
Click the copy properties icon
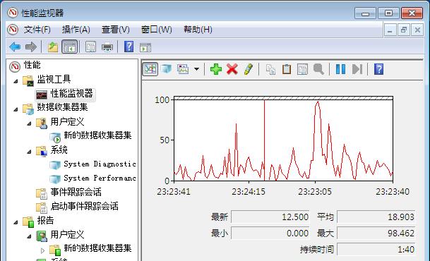pos(270,69)
